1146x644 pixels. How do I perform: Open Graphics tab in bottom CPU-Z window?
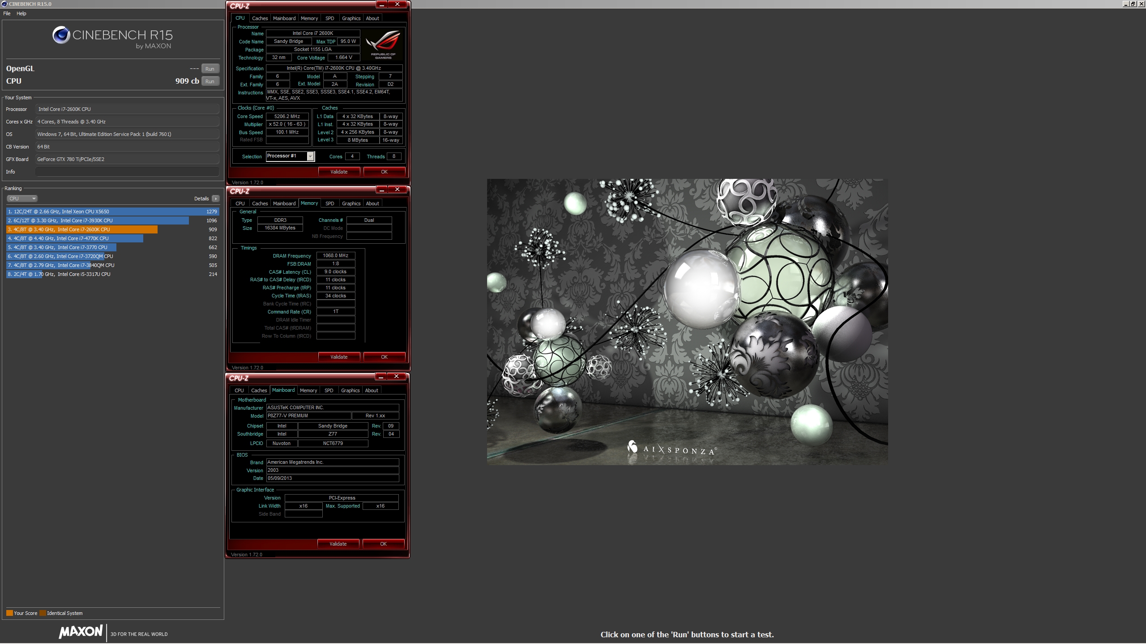tap(350, 390)
